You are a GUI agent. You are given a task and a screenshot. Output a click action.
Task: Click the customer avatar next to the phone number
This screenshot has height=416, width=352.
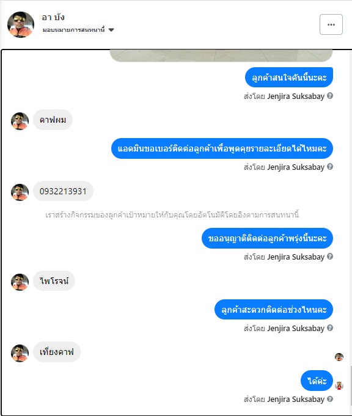tap(20, 192)
